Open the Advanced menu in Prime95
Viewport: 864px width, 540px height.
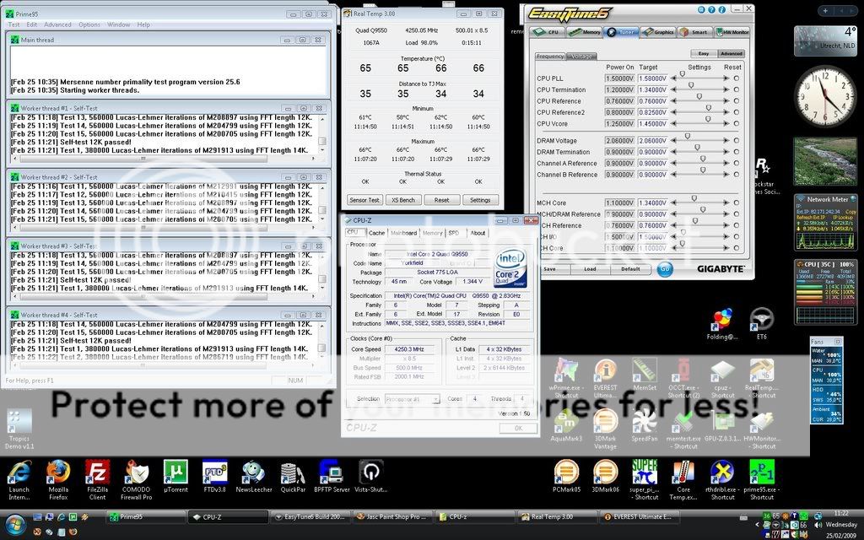(57, 24)
